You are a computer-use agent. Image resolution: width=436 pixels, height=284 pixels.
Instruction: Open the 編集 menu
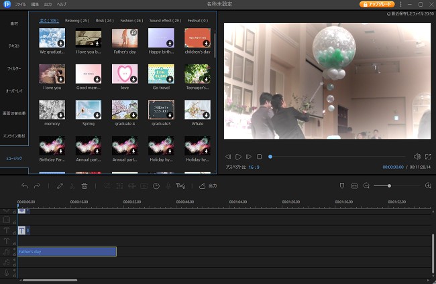[x=35, y=4]
